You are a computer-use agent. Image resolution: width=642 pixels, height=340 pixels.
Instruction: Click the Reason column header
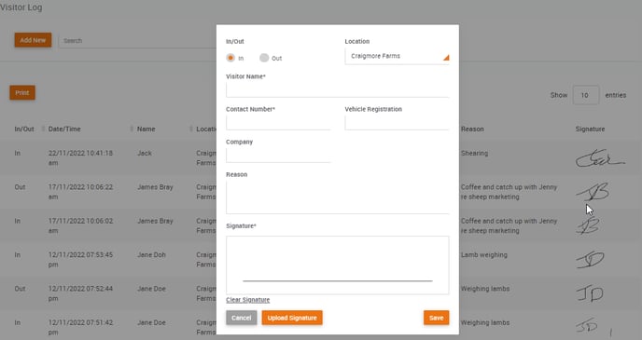click(472, 129)
